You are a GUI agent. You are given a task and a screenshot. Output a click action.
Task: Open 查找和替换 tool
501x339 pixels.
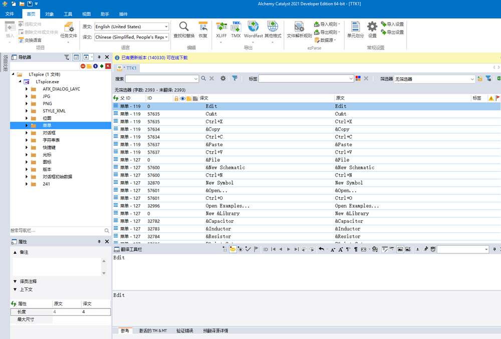coord(184,30)
